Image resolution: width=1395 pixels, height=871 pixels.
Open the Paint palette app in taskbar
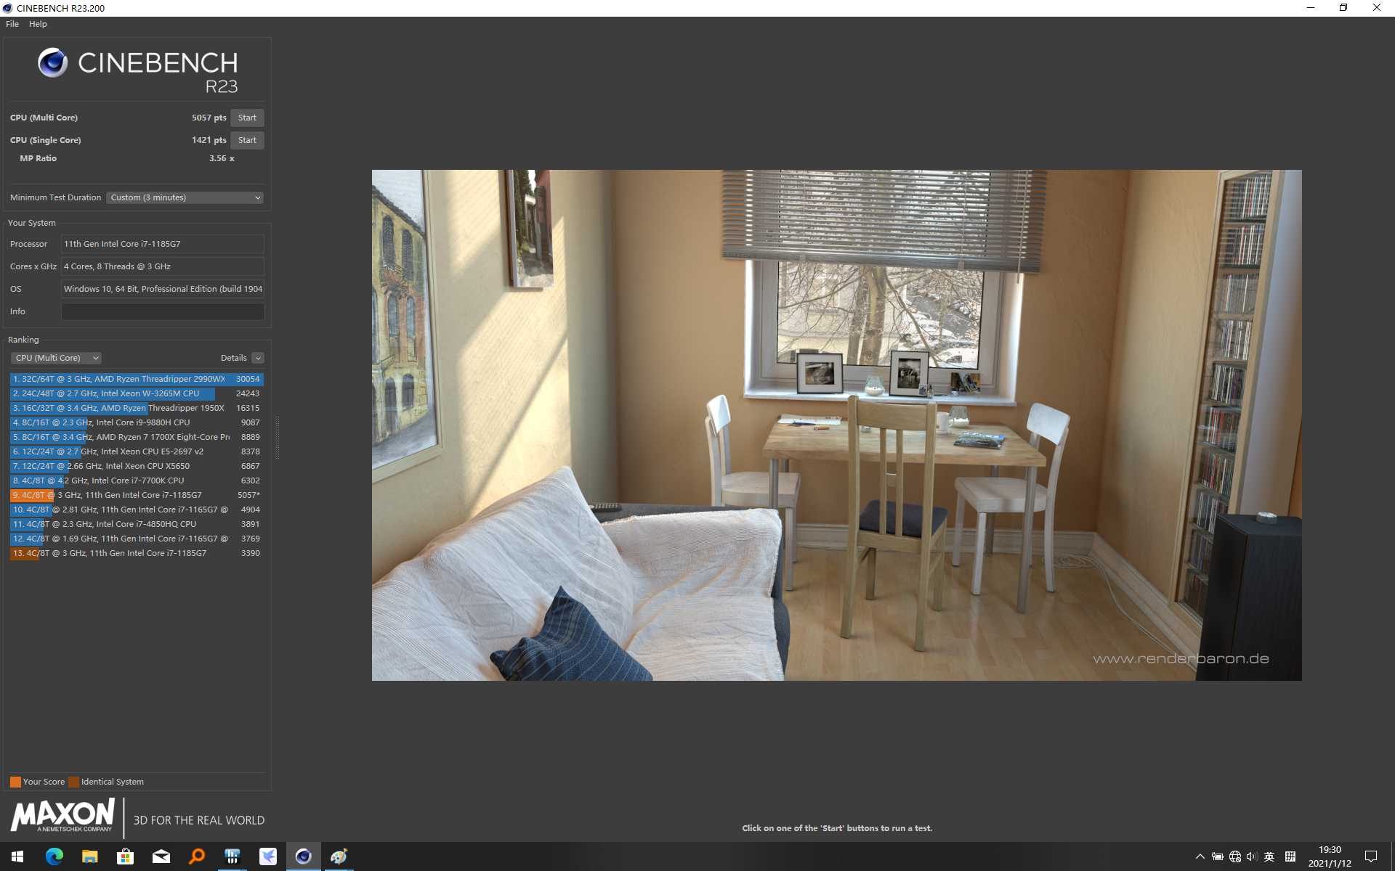339,856
